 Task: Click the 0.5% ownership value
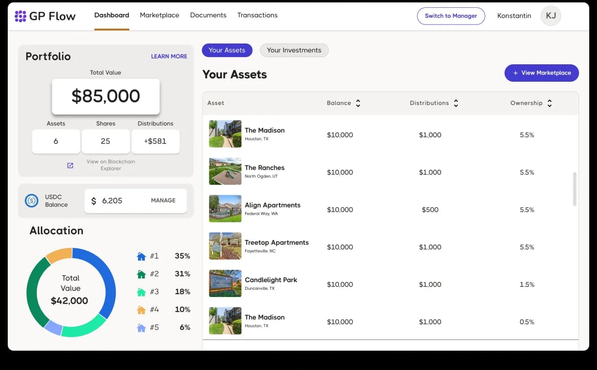527,322
